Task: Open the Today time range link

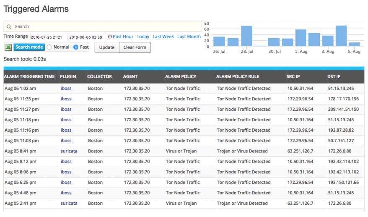Action: tap(143, 37)
